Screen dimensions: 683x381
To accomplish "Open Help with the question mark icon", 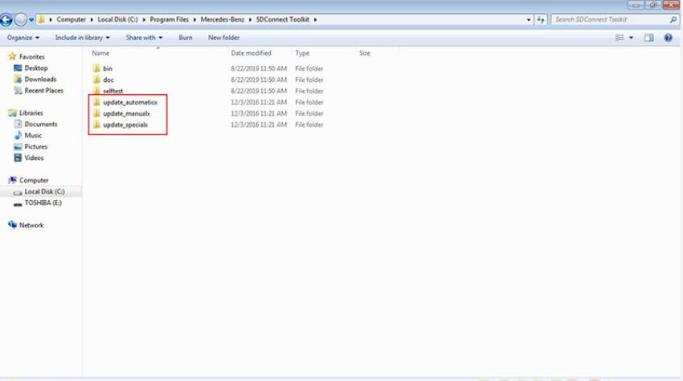I will point(669,38).
